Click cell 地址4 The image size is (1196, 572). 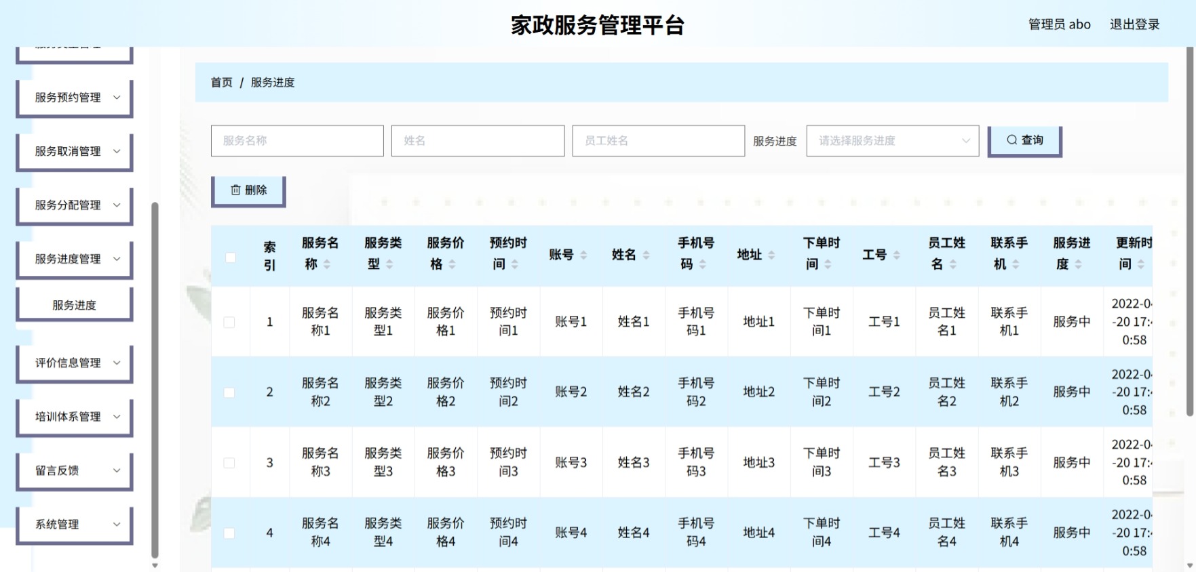pos(758,533)
